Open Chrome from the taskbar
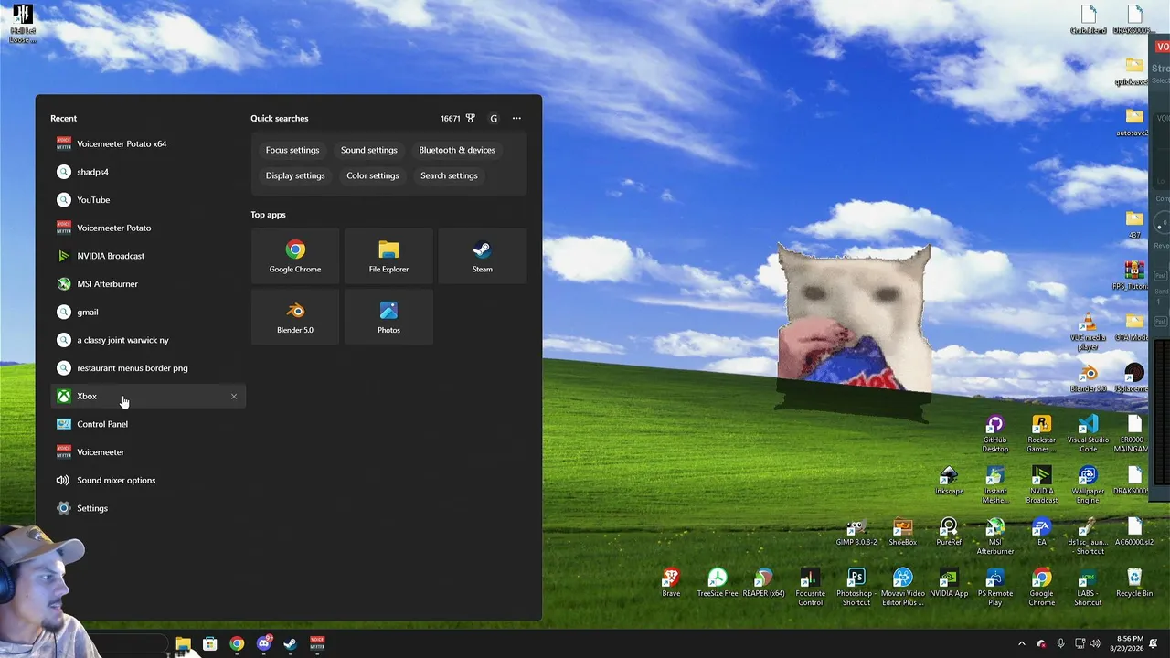This screenshot has height=658, width=1170. [237, 644]
